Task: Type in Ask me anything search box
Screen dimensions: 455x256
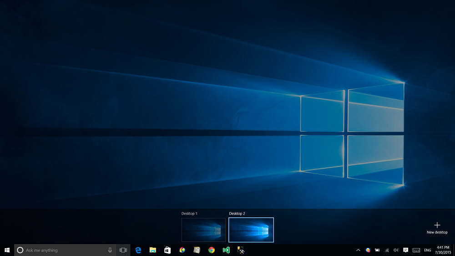Action: pos(64,250)
